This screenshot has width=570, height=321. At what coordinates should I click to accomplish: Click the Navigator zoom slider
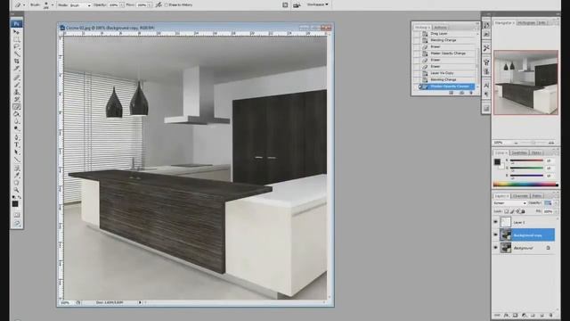(533, 143)
